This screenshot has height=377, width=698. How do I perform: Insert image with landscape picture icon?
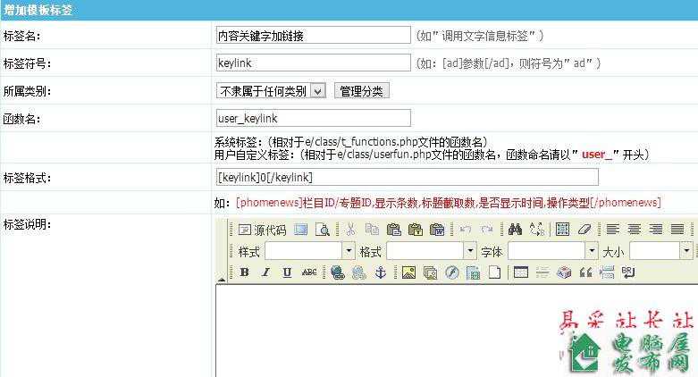pyautogui.click(x=408, y=272)
